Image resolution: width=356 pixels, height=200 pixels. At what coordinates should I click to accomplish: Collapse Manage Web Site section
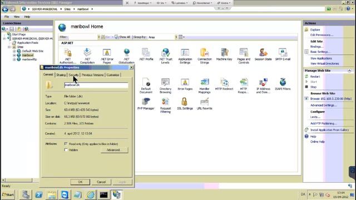tap(349, 71)
